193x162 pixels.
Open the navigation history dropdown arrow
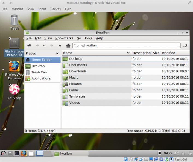tap(44, 46)
